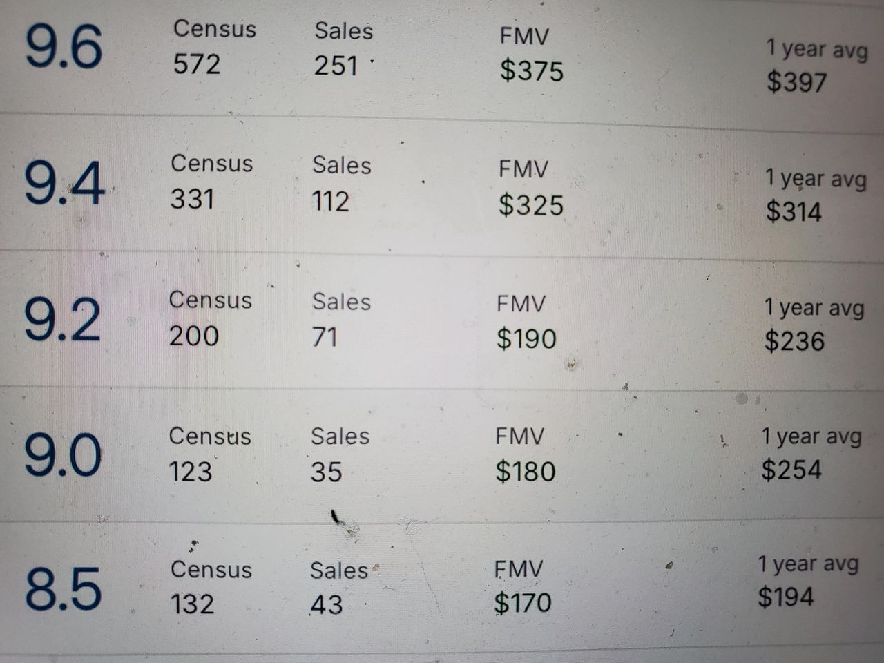The image size is (884, 663).
Task: Select the 9.4 grade row
Action: click(442, 186)
